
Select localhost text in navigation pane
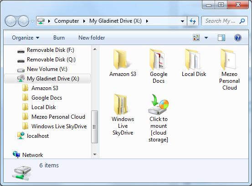point(38,136)
